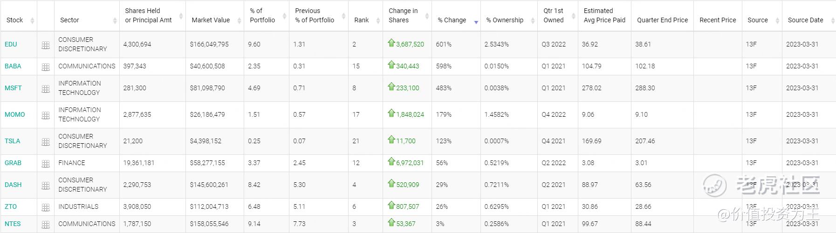The image size is (836, 233).
Task: Open the table icon beside DASH
Action: click(x=46, y=186)
